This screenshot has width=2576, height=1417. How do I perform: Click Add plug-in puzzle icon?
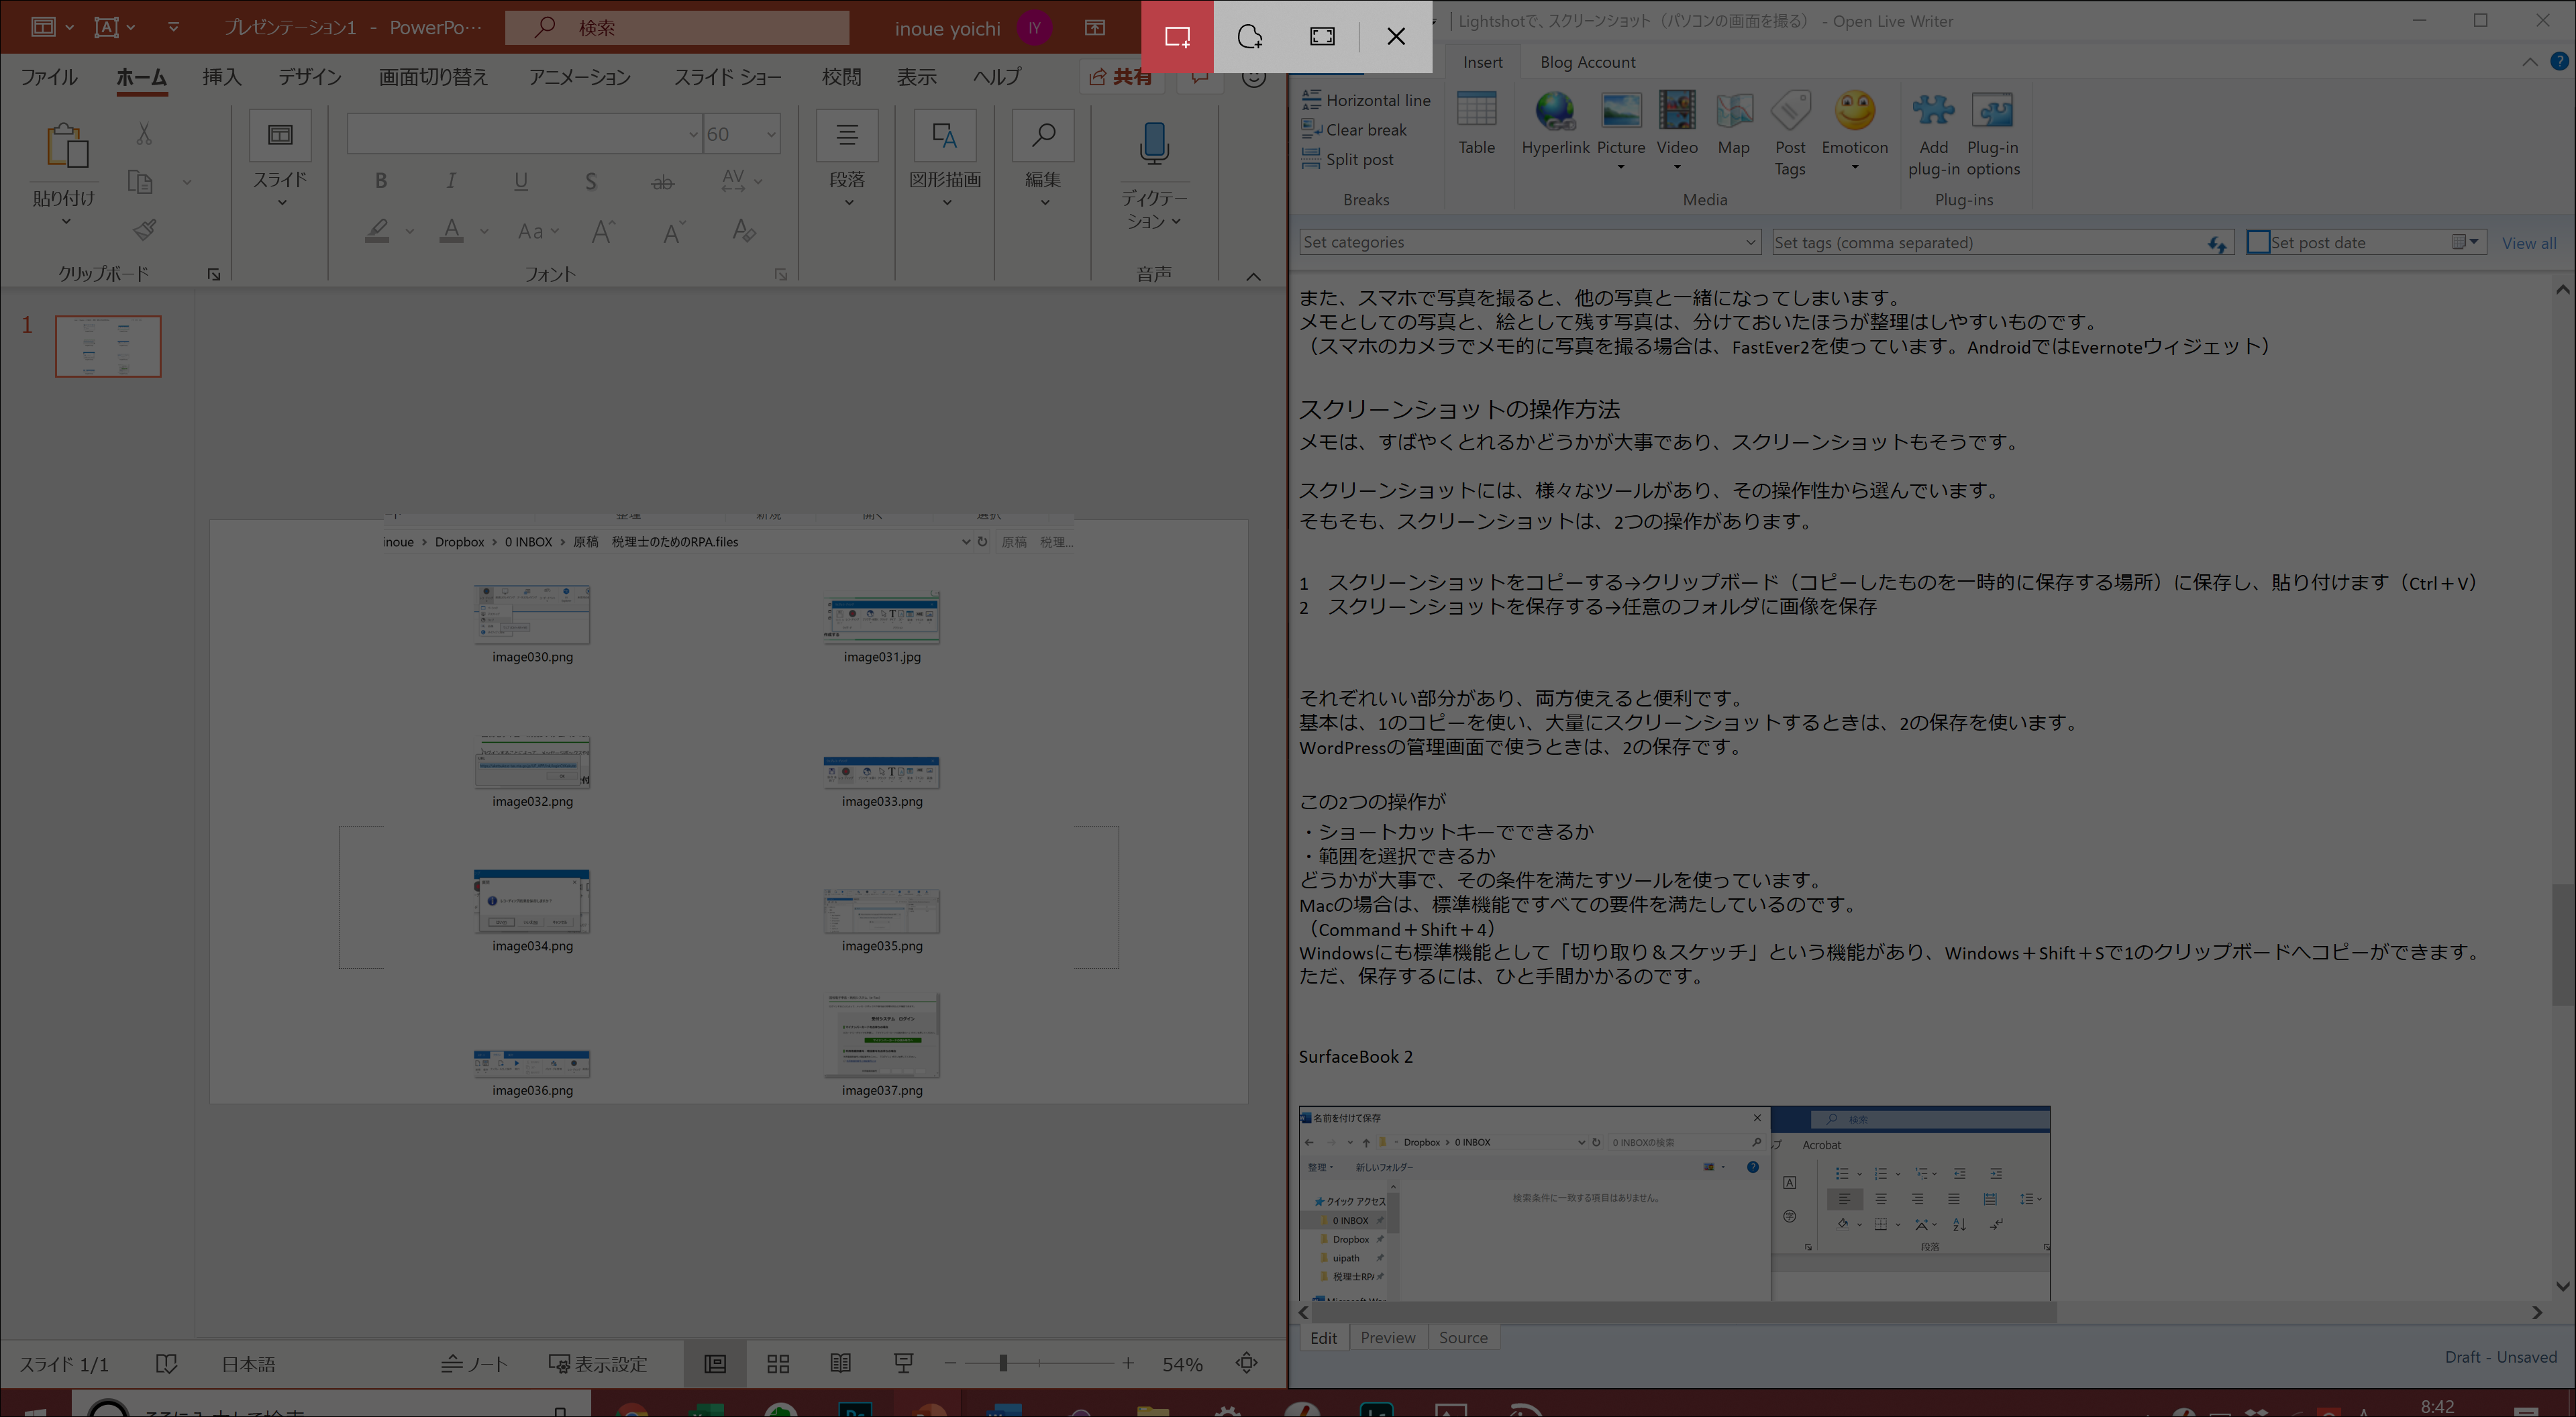(x=1933, y=133)
